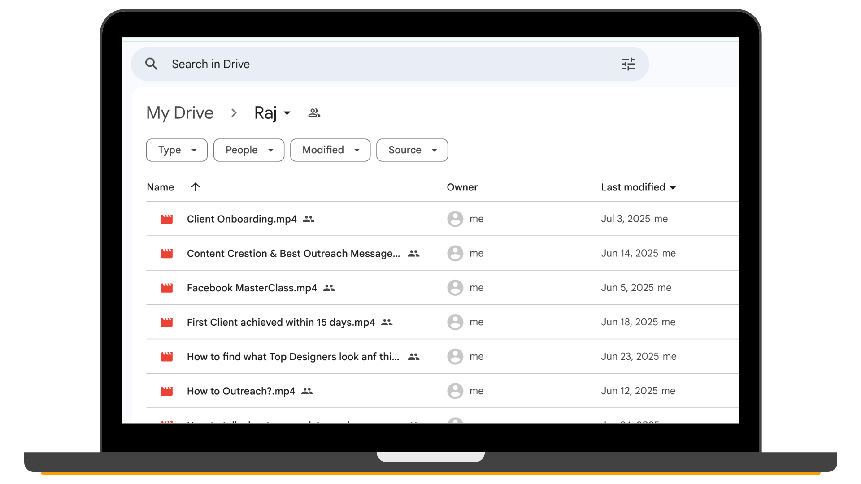Toggle name sort direction arrow
The image size is (861, 484).
point(196,187)
